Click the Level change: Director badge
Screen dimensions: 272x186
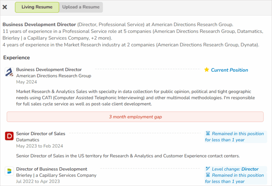pos(236,169)
